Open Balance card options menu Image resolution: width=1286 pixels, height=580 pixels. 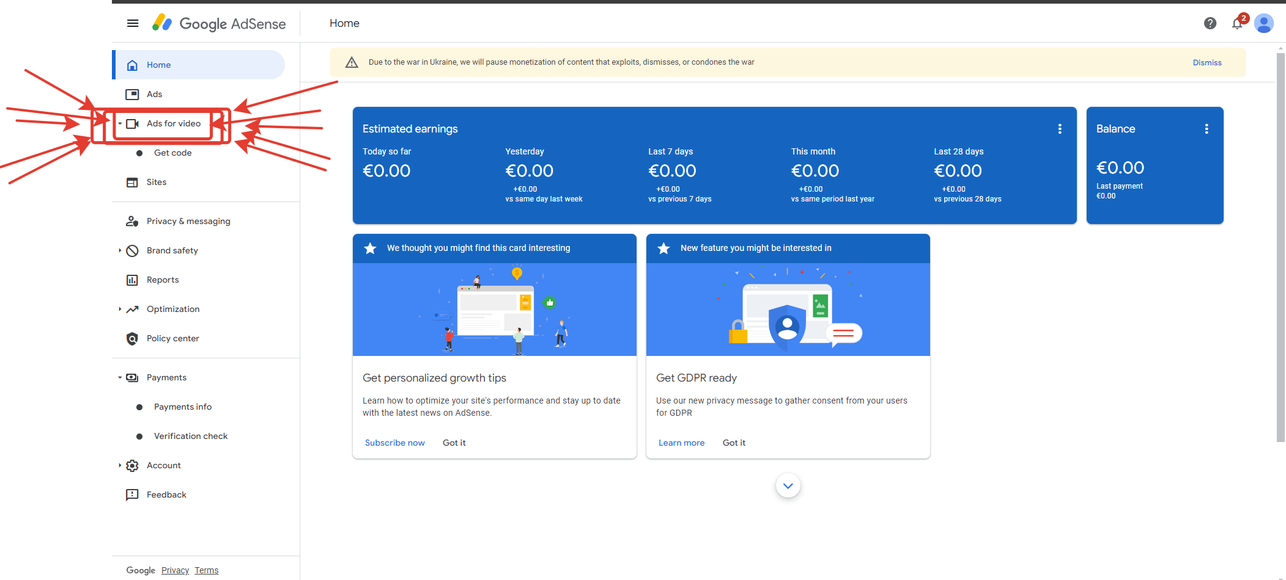pyautogui.click(x=1207, y=129)
